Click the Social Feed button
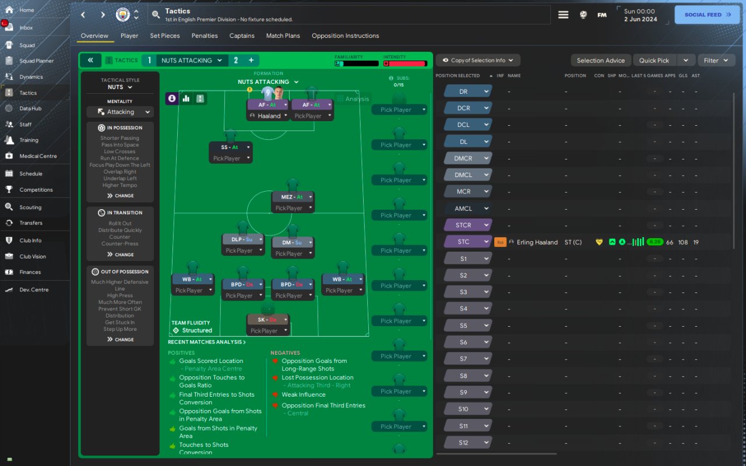Viewport: 746px width, 466px height. [707, 15]
